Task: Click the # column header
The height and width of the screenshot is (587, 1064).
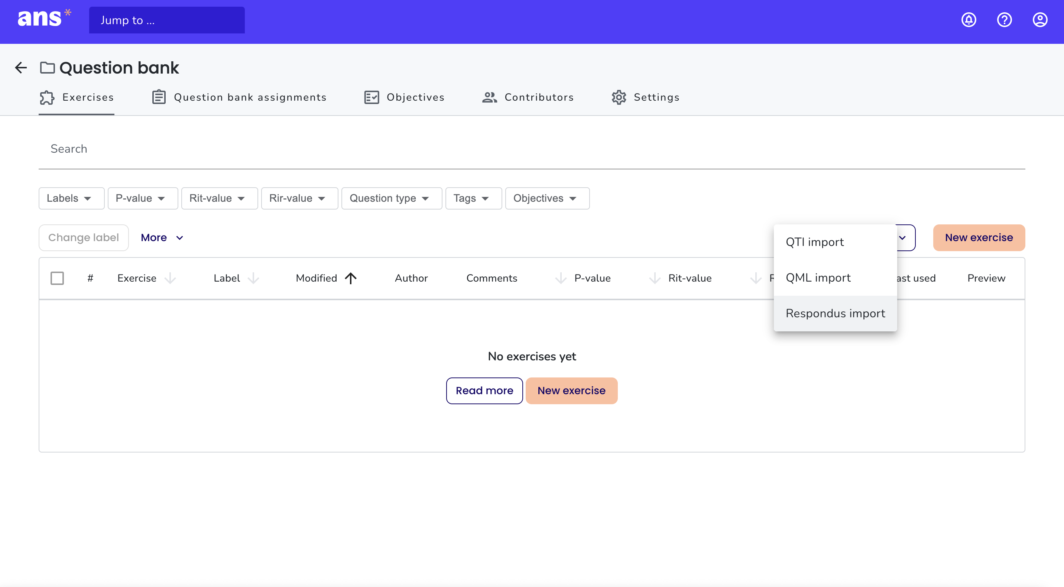Action: click(x=90, y=278)
